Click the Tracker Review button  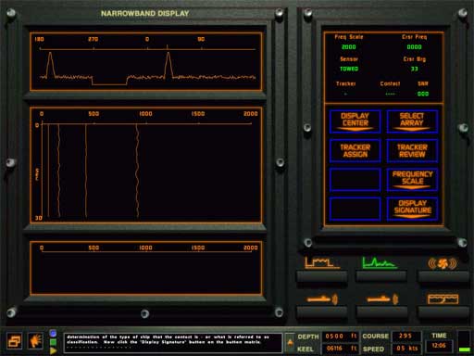pos(412,150)
